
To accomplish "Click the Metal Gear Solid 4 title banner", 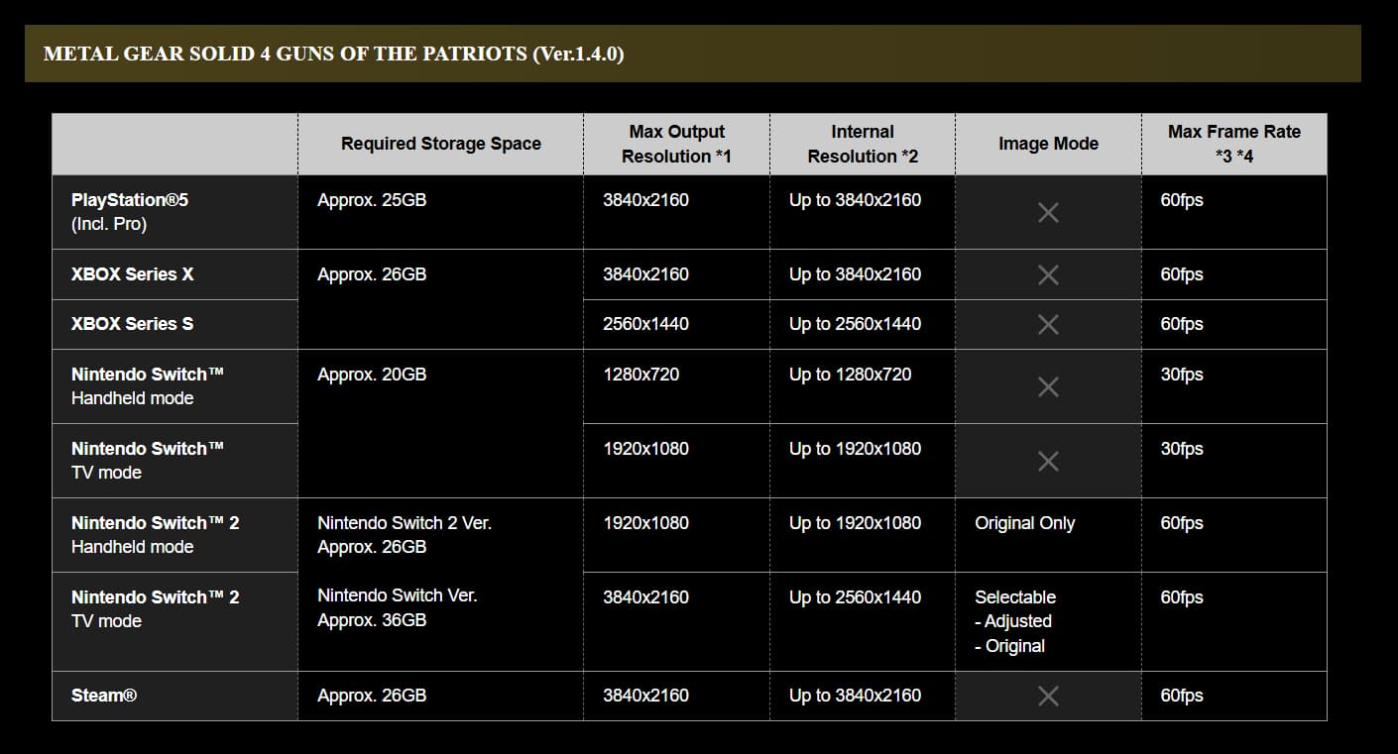I will (692, 54).
